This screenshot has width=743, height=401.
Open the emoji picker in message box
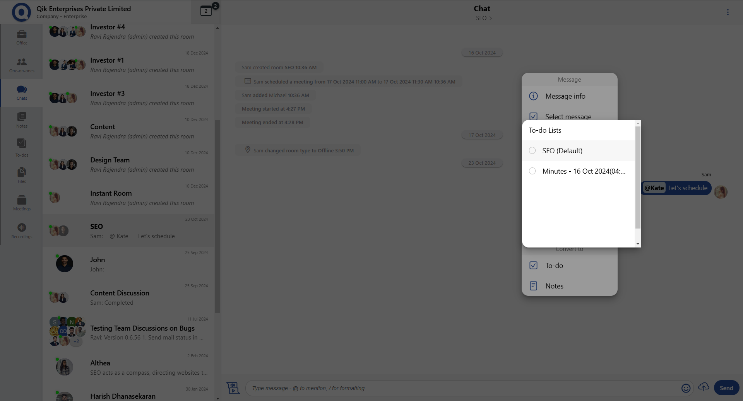tap(686, 388)
